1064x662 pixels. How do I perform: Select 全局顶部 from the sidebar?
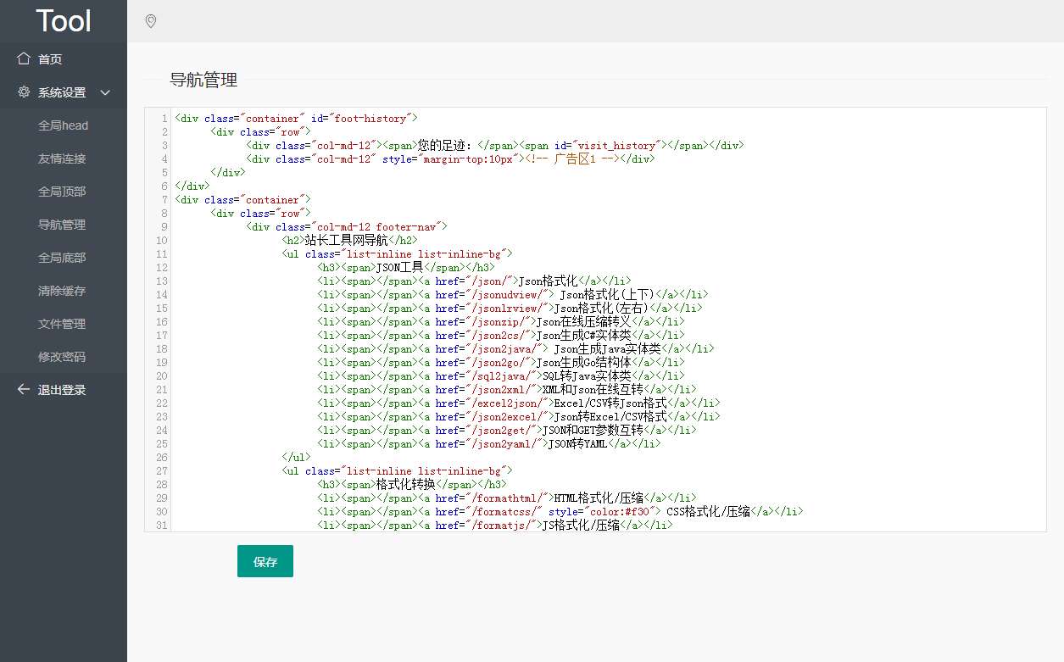point(64,191)
